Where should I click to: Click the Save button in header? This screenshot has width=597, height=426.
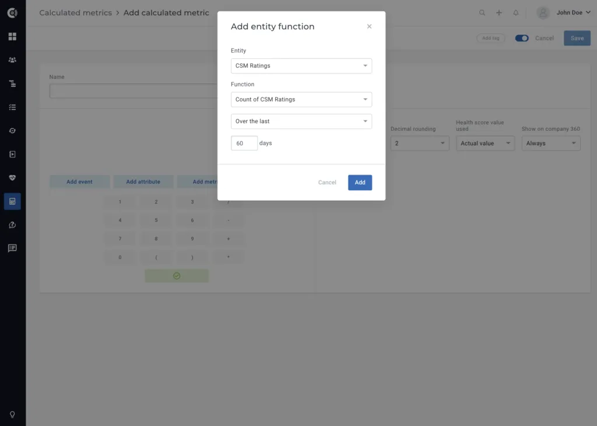click(x=577, y=38)
